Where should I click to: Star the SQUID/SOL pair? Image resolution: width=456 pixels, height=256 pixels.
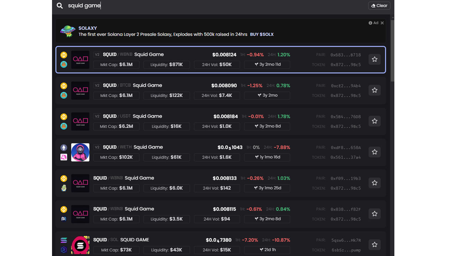click(x=374, y=245)
